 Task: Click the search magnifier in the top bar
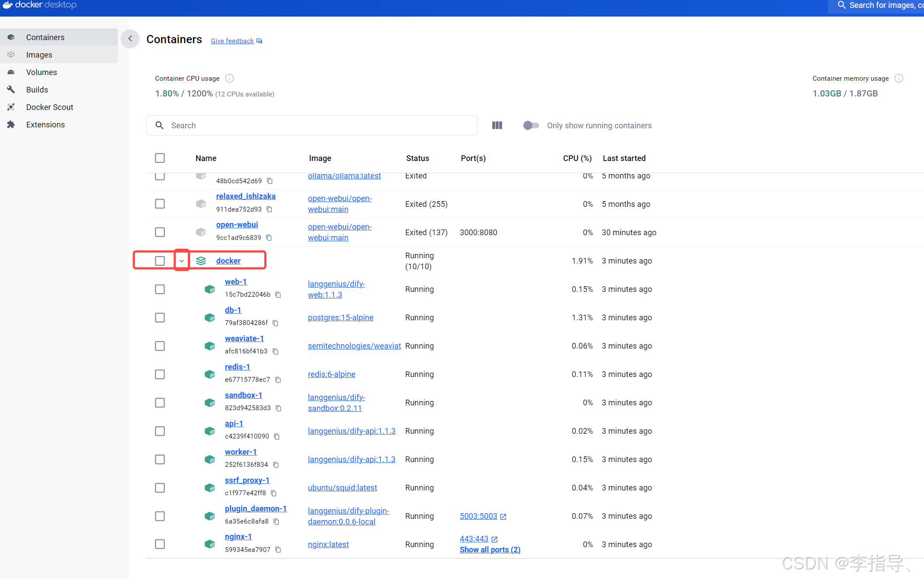point(841,5)
